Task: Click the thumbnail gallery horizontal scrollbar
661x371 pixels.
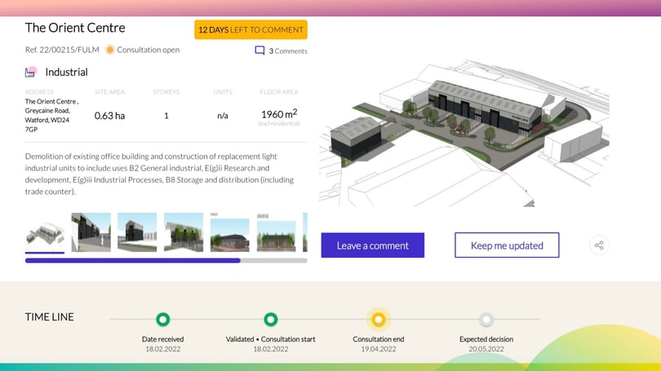Action: [166, 261]
